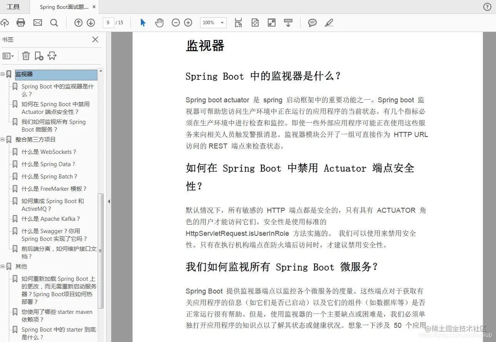
Task: Go to next page down arrow
Action: pyautogui.click(x=91, y=23)
